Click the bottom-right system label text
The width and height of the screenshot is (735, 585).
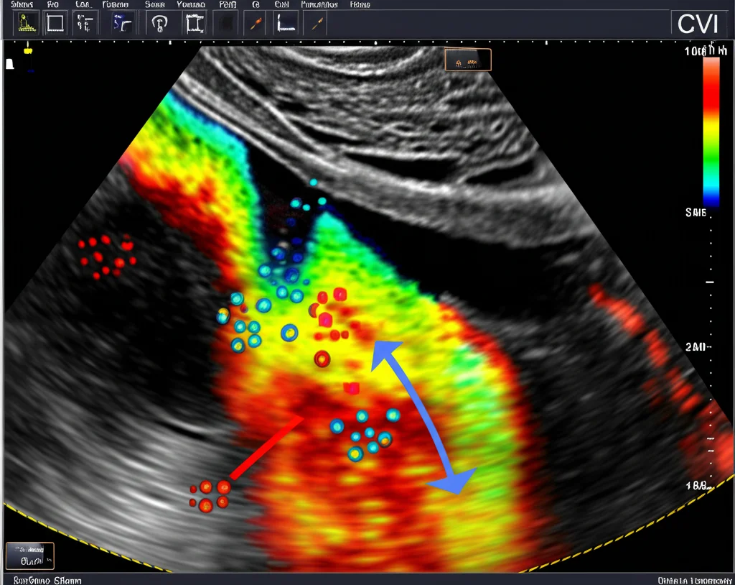click(693, 578)
